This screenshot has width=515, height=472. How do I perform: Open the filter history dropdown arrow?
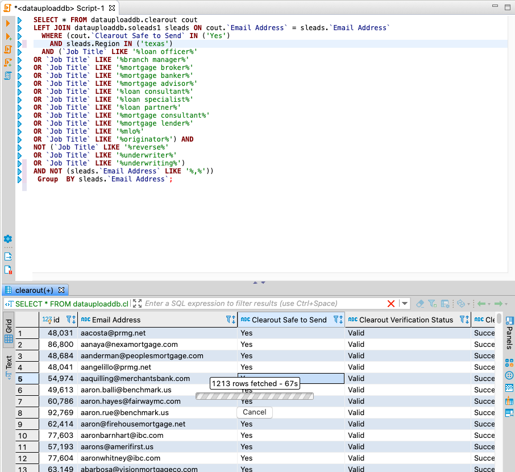pos(404,304)
